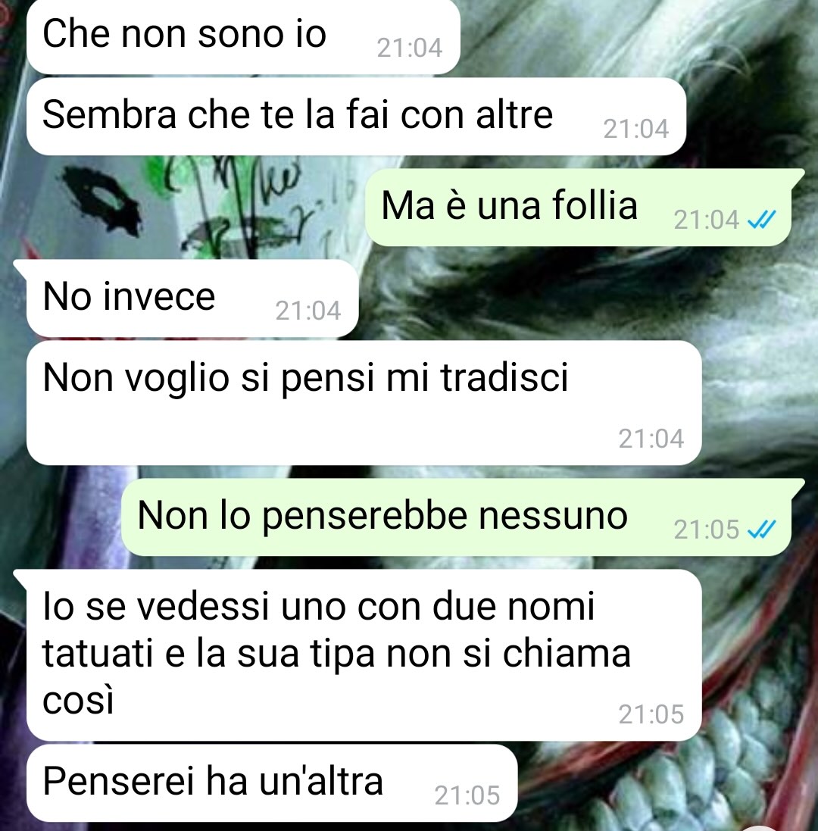Click the 21:04 timestamp on "No invece"
Screen dimensions: 818x831
308,311
